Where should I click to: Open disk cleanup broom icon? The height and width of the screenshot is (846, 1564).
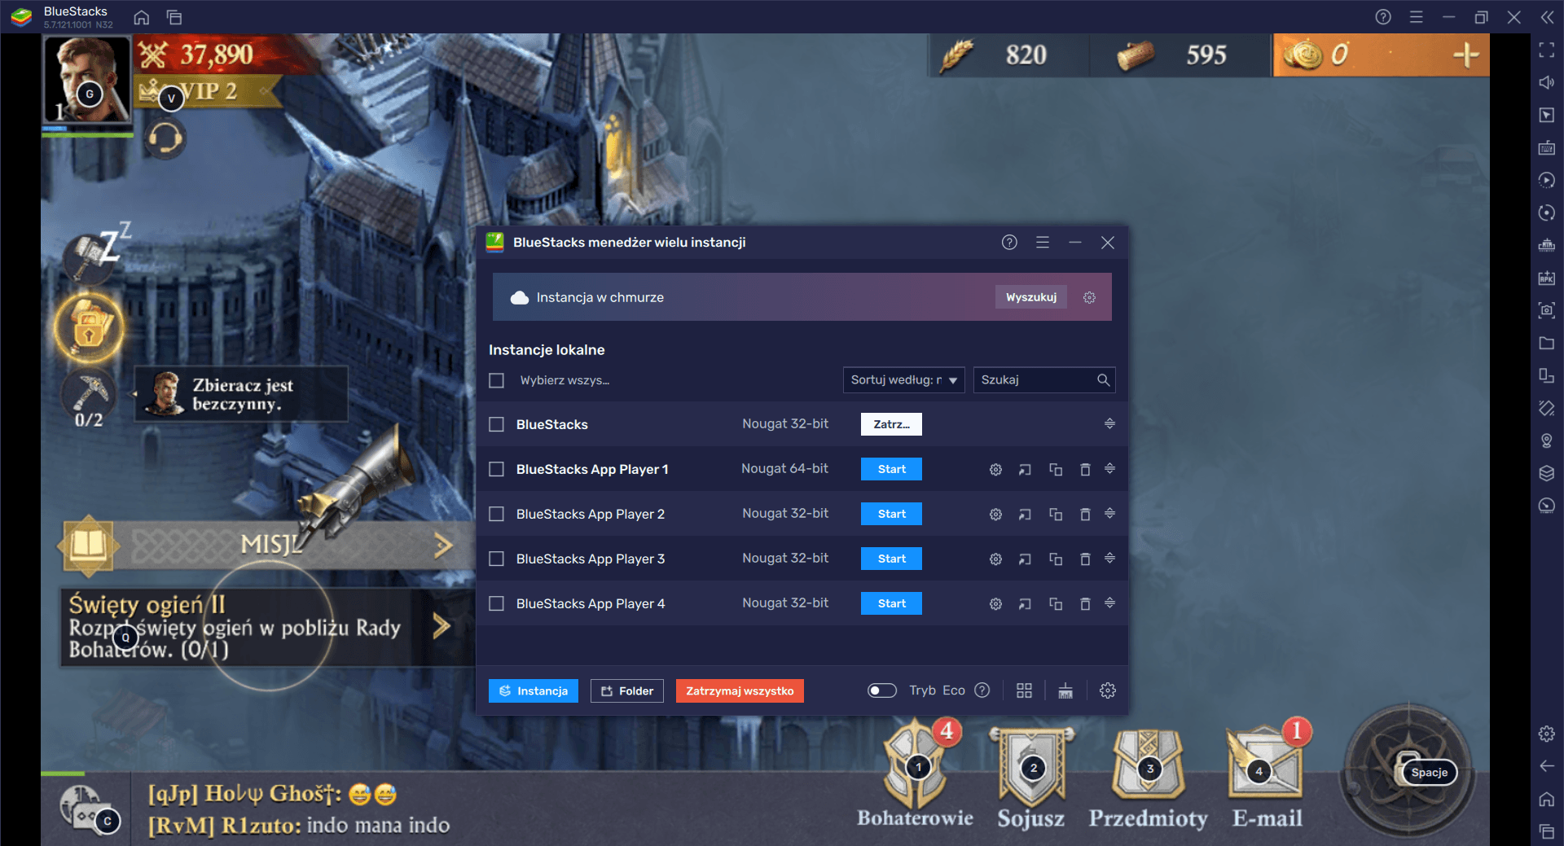pyautogui.click(x=1065, y=690)
